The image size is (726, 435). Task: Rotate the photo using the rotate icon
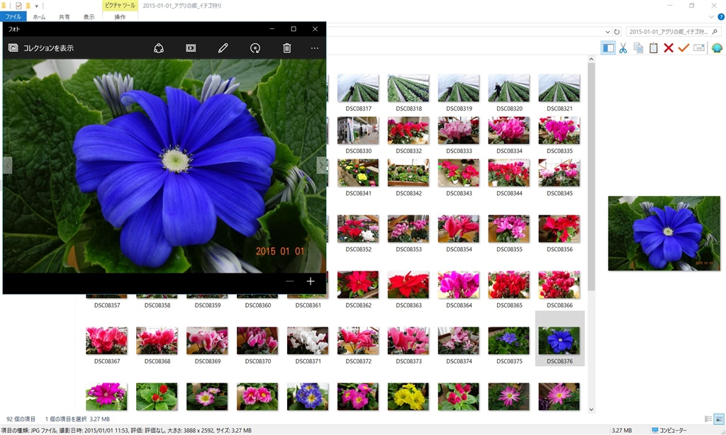tap(255, 48)
